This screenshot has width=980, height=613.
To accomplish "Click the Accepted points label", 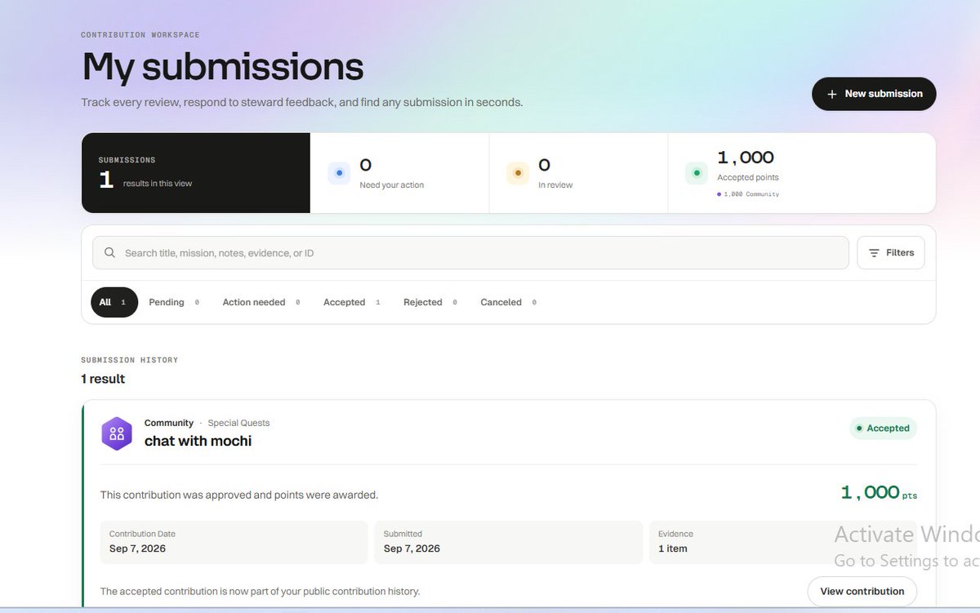I will [x=748, y=177].
